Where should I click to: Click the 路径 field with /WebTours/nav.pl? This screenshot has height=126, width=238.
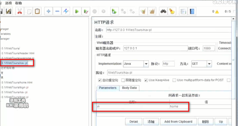coord(169,73)
